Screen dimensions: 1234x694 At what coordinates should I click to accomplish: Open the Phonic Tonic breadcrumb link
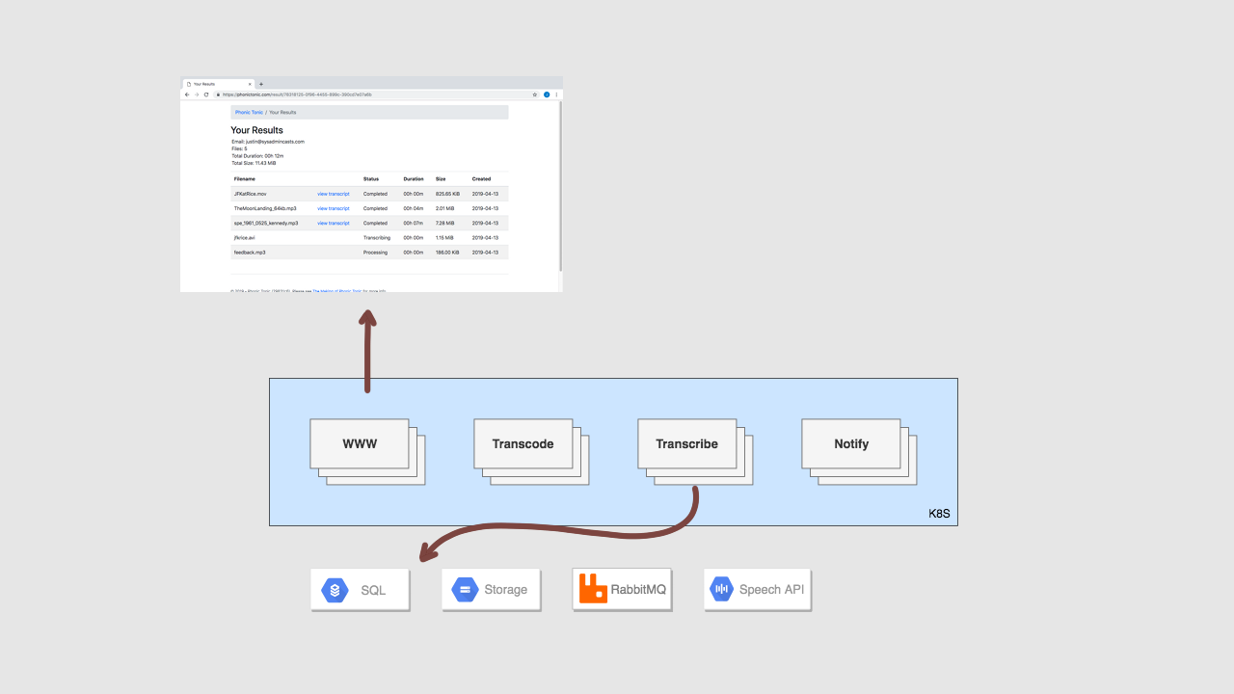click(x=249, y=113)
